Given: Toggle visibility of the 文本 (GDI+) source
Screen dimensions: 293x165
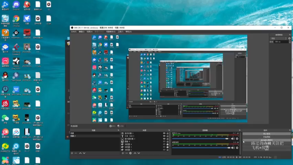Looking at the screenshot, I should click(164, 136).
